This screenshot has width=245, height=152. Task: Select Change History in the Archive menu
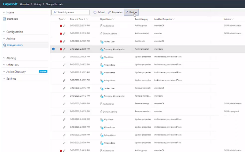[x=15, y=45]
